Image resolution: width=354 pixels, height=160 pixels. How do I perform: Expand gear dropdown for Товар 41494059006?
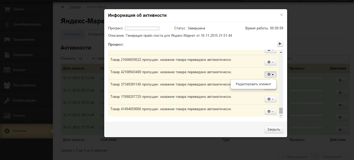(x=271, y=111)
